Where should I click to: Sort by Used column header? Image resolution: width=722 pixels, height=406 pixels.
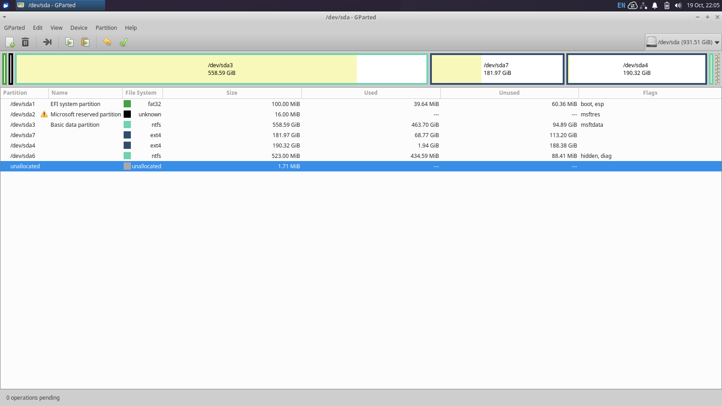(x=371, y=92)
